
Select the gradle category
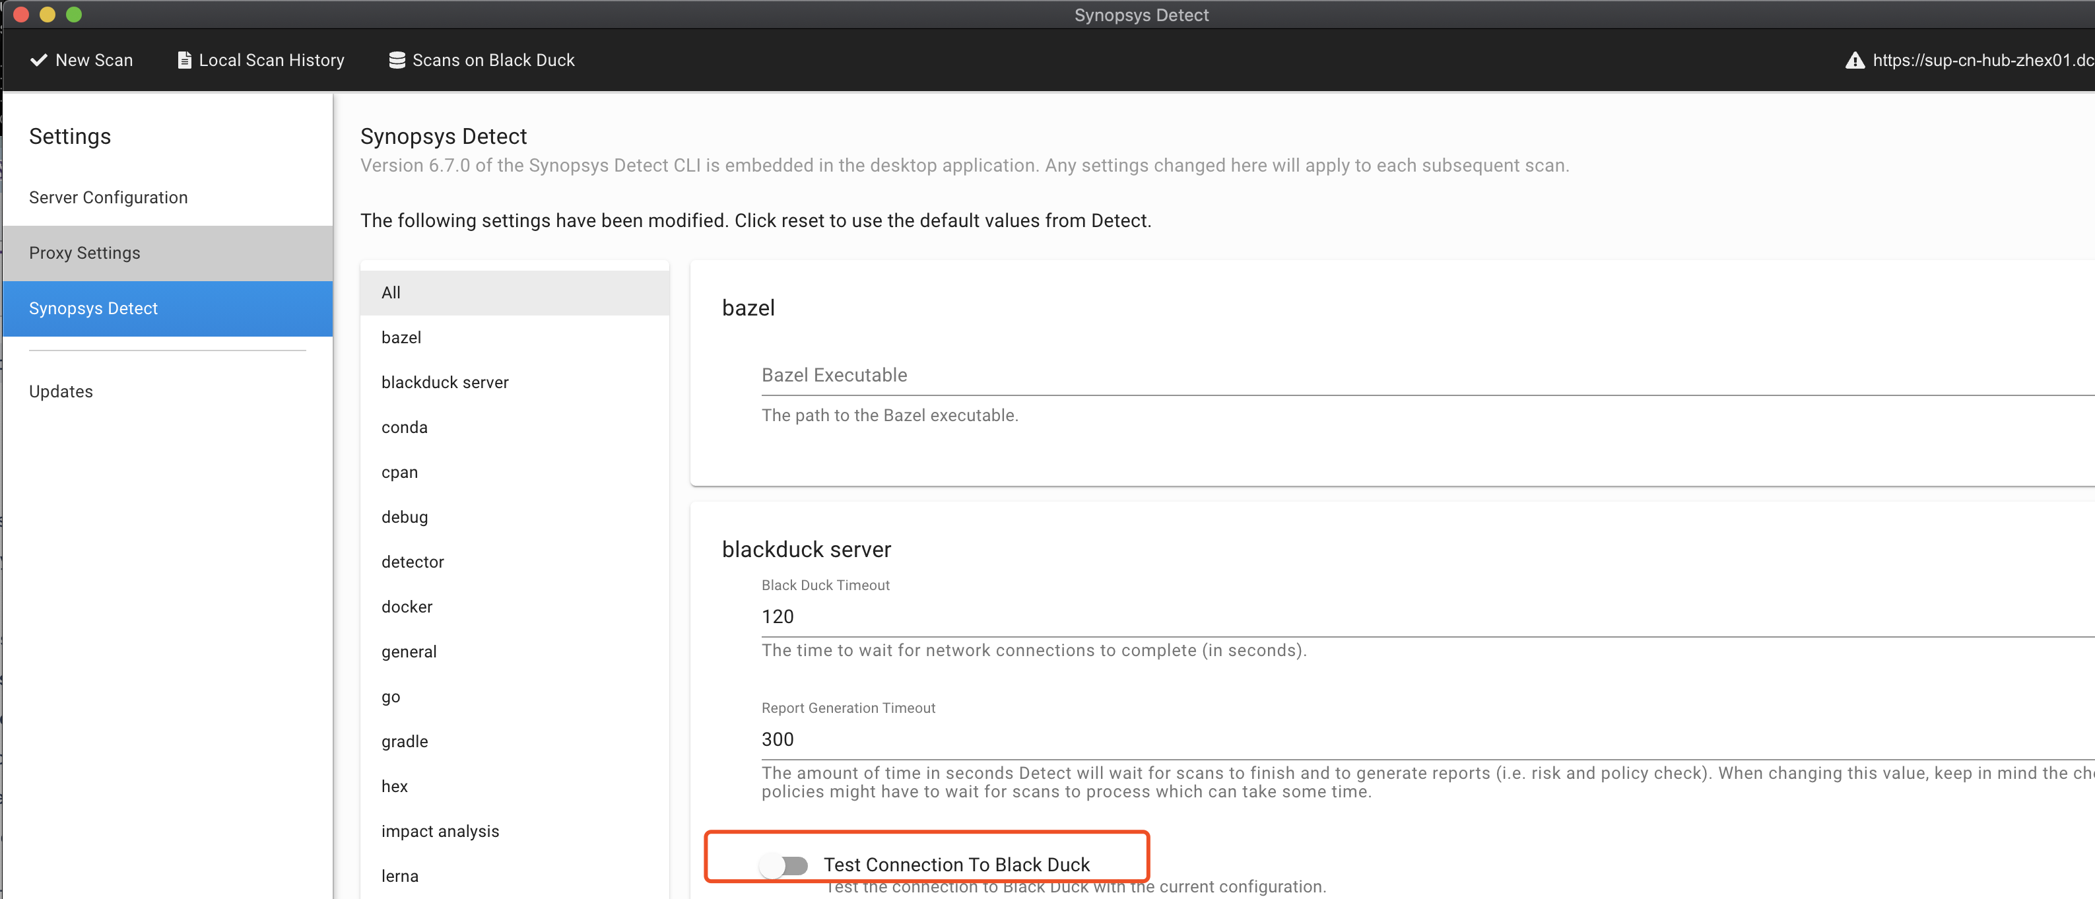(404, 741)
